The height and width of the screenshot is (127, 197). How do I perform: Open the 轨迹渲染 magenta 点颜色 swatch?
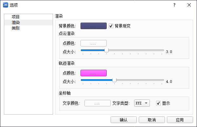click(x=94, y=73)
